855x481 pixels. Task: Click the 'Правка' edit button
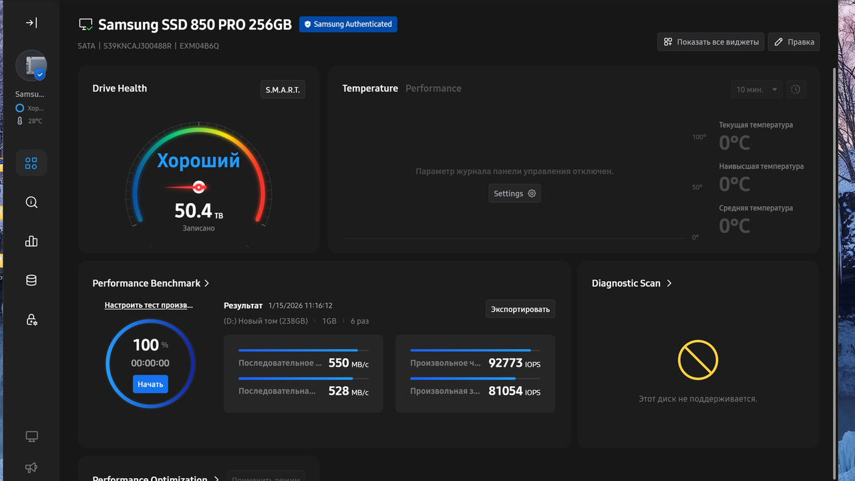point(794,42)
